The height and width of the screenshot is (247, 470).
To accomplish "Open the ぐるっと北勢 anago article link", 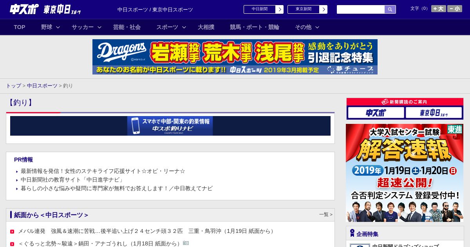I will 100,243.
